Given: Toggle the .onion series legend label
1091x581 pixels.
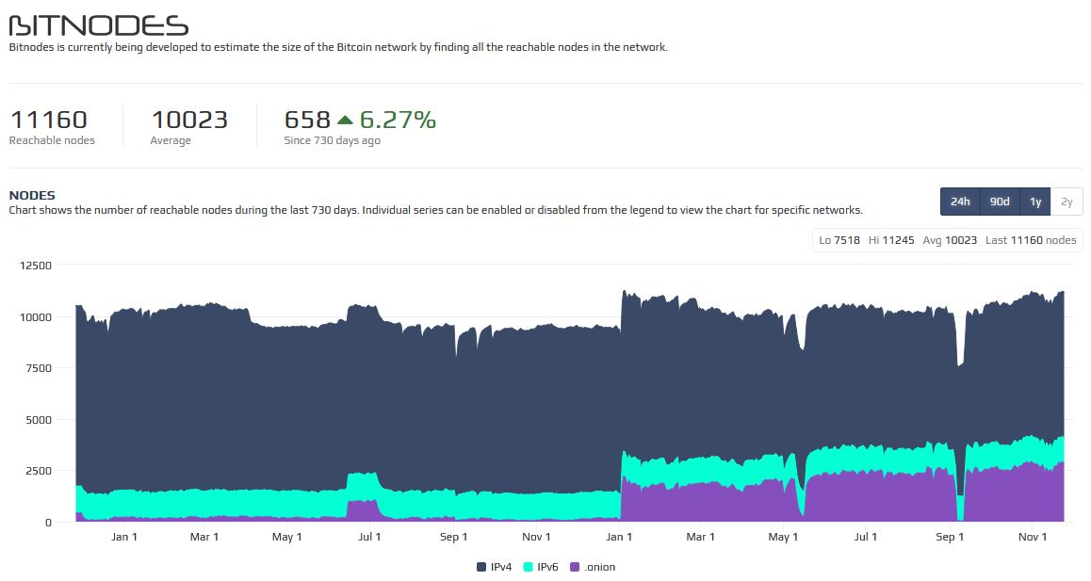Looking at the screenshot, I should pos(599,567).
